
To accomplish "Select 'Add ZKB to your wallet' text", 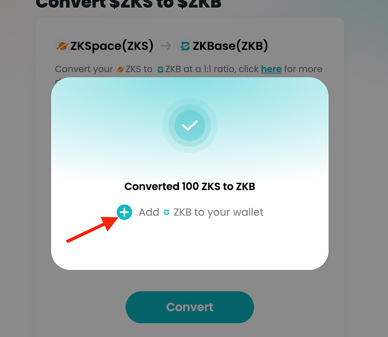I will pyautogui.click(x=201, y=212).
